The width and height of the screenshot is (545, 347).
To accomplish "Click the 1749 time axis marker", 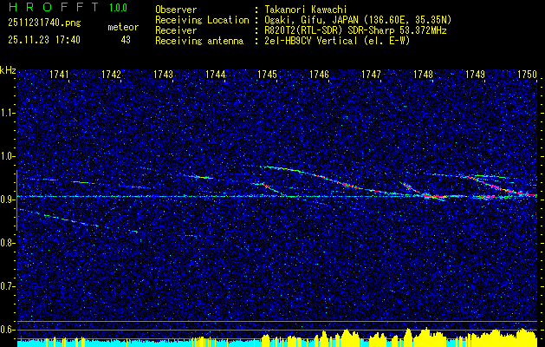I will (x=475, y=75).
